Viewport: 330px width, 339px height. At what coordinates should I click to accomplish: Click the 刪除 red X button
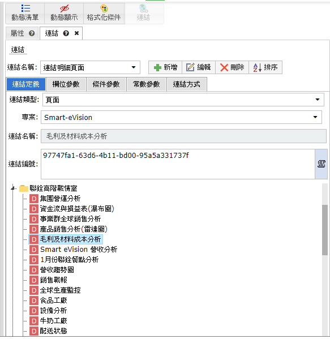pos(232,67)
